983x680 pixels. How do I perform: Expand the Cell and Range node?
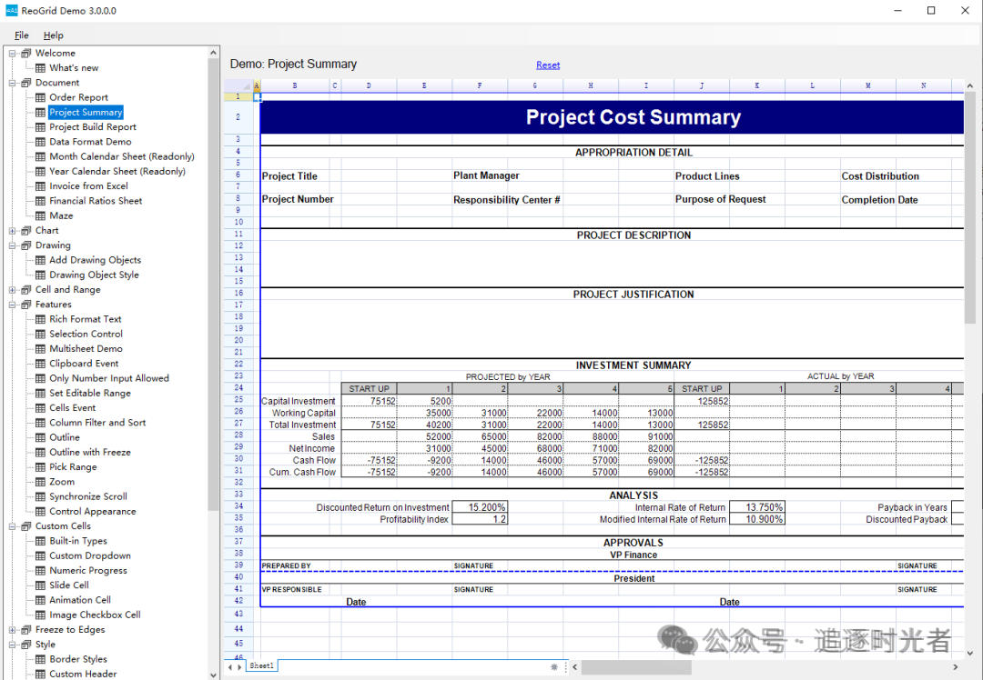(13, 290)
